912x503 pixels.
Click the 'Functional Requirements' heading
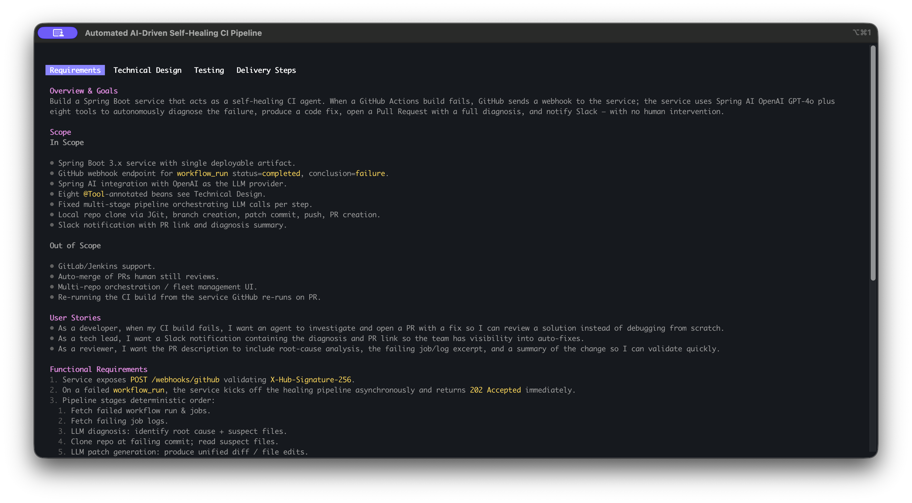coord(99,369)
